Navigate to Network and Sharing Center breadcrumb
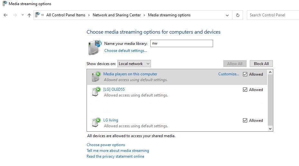This screenshot has height=166, width=299. [x=117, y=15]
